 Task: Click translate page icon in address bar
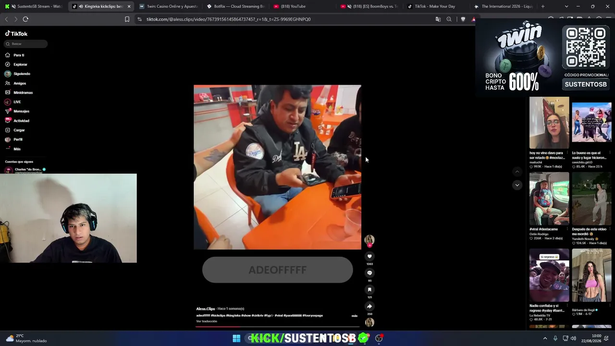[438, 19]
